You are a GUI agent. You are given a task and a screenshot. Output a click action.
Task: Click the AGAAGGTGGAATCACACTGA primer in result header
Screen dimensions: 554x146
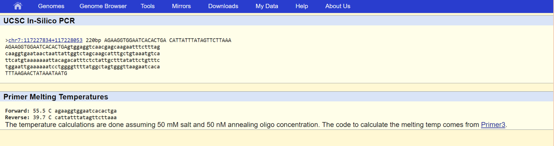pos(135,40)
